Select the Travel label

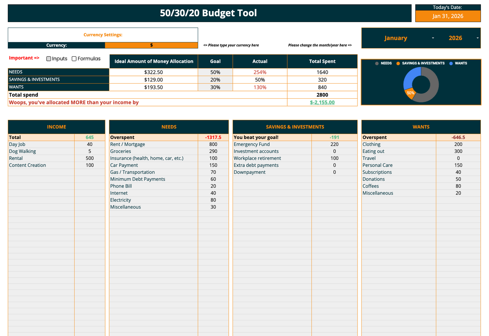click(x=369, y=158)
